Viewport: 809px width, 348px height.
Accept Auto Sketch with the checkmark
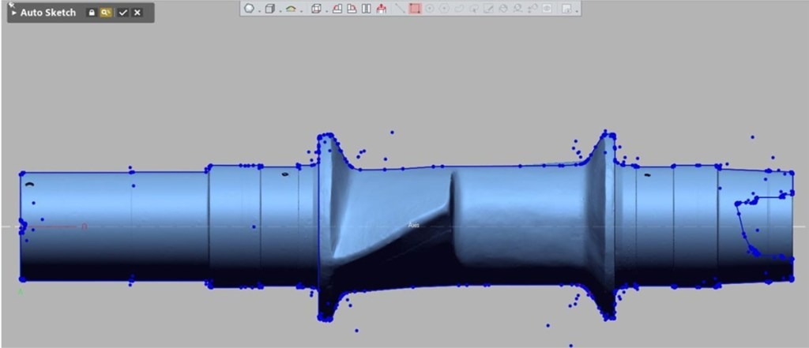(122, 13)
